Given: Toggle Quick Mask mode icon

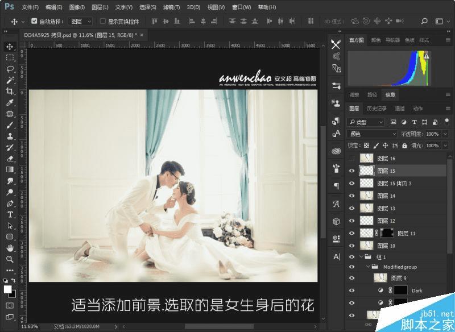Looking at the screenshot, I should [x=10, y=305].
